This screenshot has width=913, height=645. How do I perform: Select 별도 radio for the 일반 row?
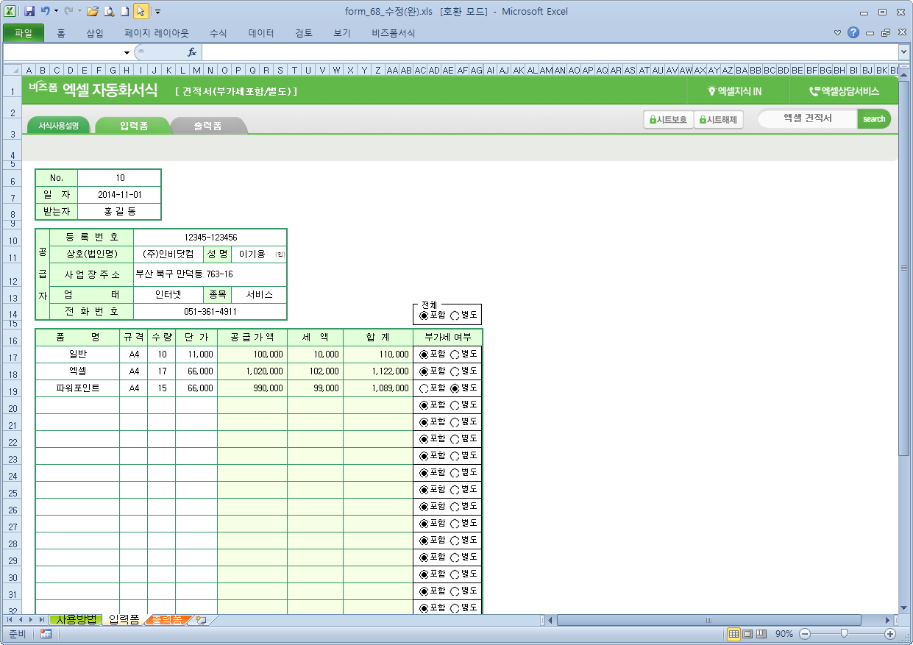coord(455,354)
